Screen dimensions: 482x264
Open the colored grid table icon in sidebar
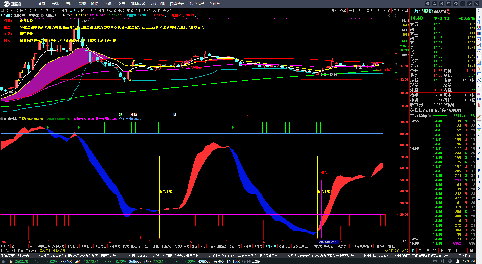pos(479,34)
